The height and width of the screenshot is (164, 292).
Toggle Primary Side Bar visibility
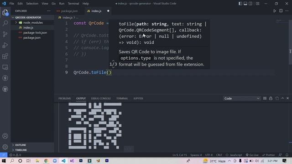tap(240, 4)
